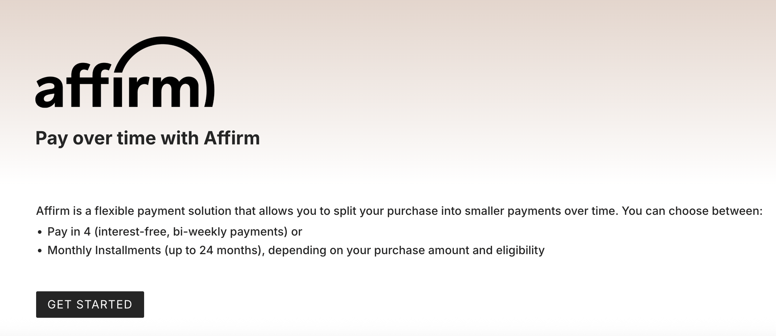Select the 'Pay in 4' bullet point
This screenshot has height=336, width=776.
point(175,231)
